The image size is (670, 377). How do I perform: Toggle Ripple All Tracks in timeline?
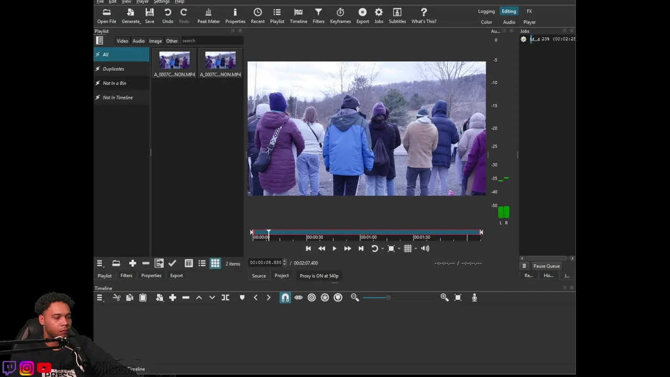point(325,297)
